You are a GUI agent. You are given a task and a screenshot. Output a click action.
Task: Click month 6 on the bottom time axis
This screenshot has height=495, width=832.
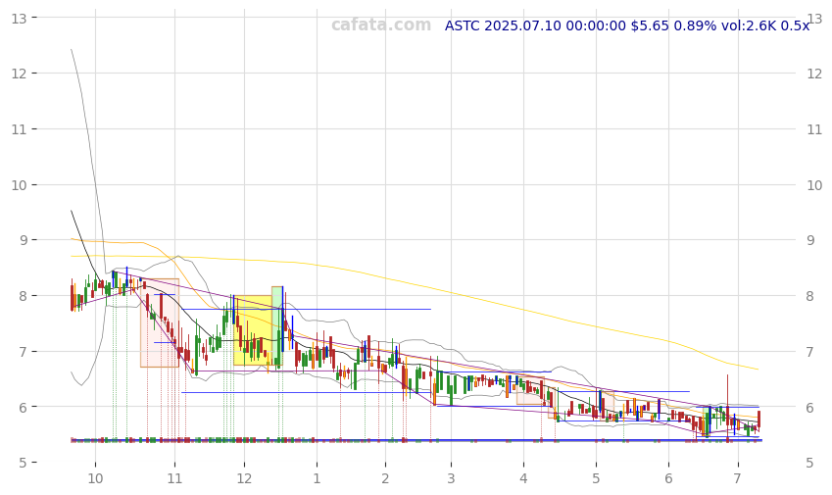point(668,478)
